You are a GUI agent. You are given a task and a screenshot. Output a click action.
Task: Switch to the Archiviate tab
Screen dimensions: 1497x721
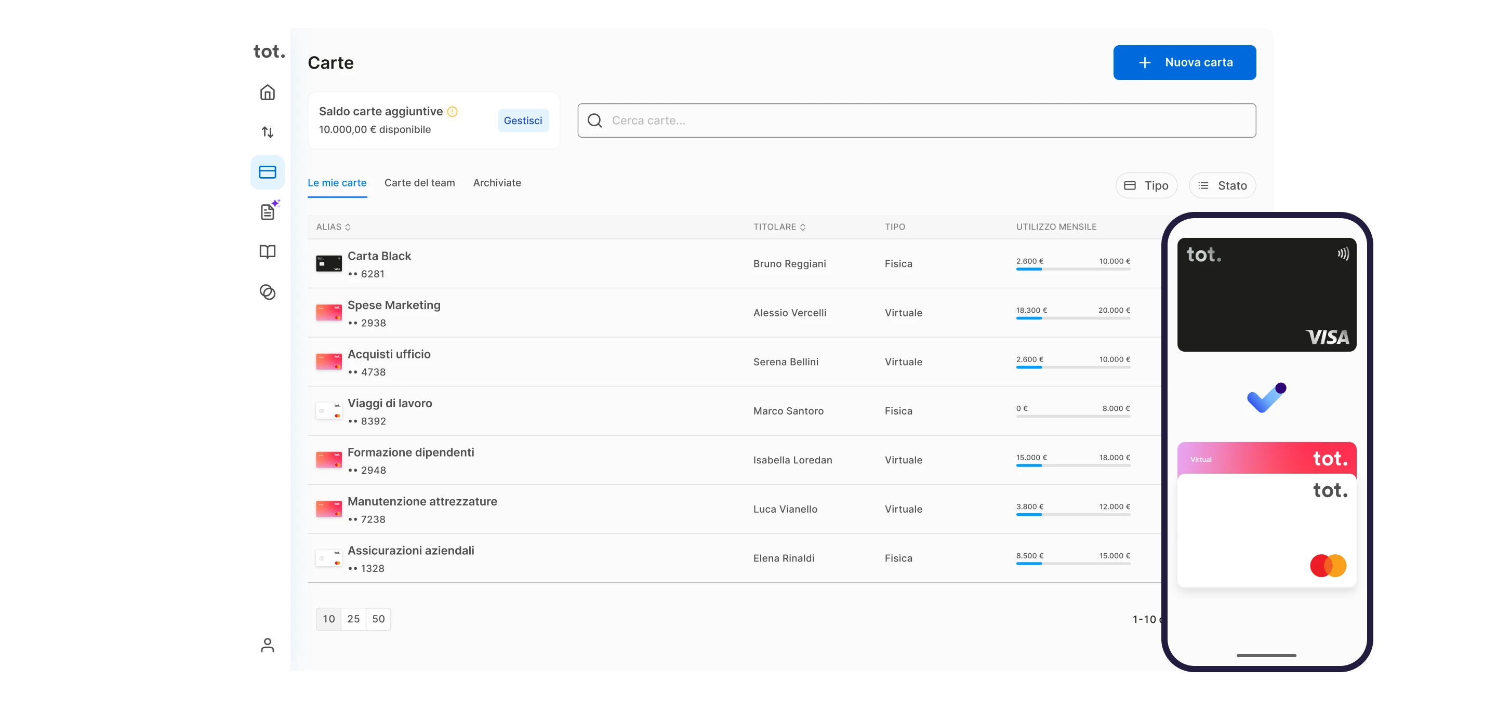pyautogui.click(x=497, y=183)
